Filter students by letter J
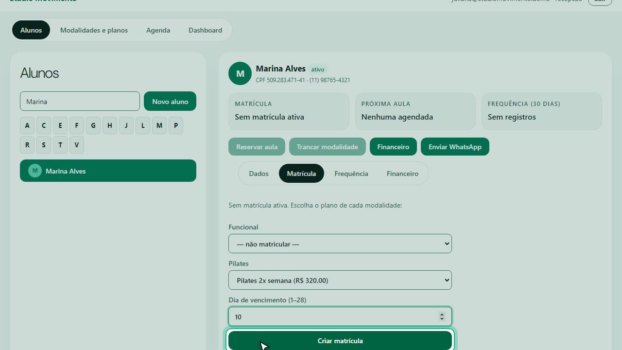Screen dimensions: 622x350 click(x=126, y=125)
